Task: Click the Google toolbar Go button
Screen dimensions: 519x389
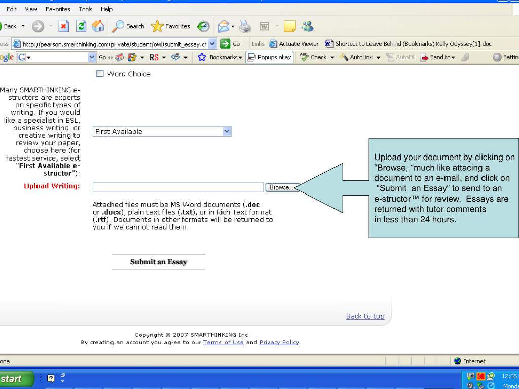Action: point(102,57)
